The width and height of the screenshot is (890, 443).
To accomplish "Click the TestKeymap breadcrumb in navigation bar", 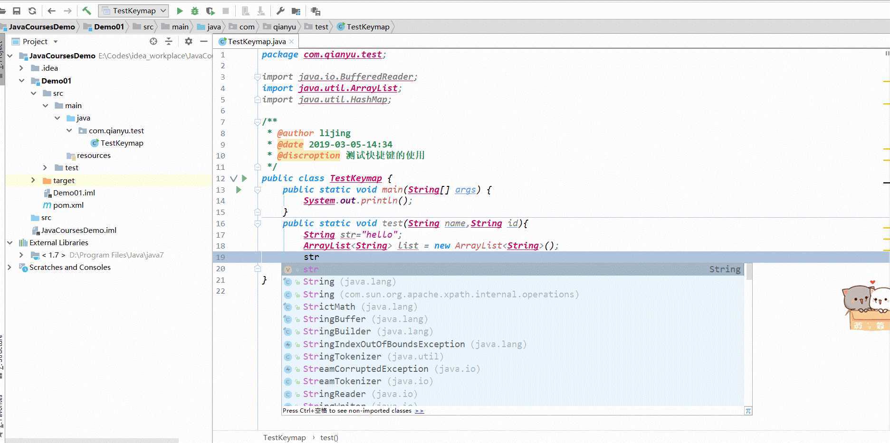I will [x=368, y=27].
